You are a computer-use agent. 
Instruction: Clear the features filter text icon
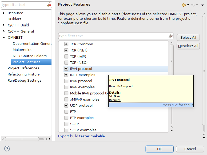coord(170,36)
